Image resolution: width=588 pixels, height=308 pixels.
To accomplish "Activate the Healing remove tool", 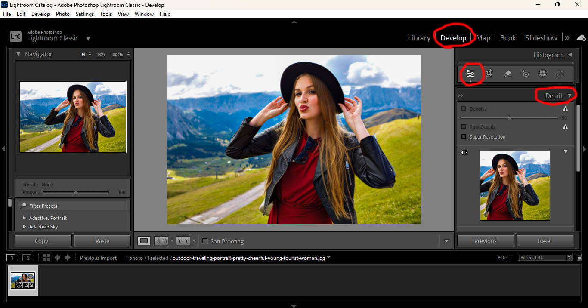I will pos(507,74).
